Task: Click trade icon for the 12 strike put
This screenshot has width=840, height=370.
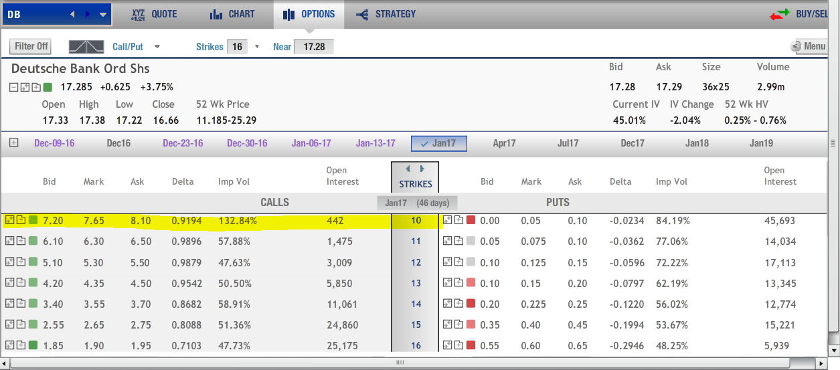Action: coord(447,262)
